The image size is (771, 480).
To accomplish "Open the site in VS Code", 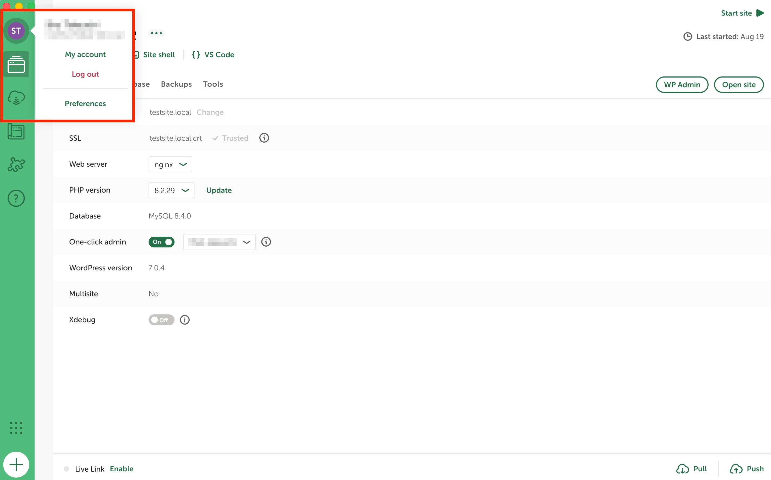I will coord(213,55).
